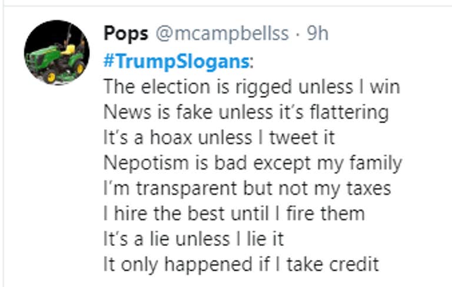Click the word 'family' in the tweet
This screenshot has width=452, height=287.
pyautogui.click(x=375, y=163)
